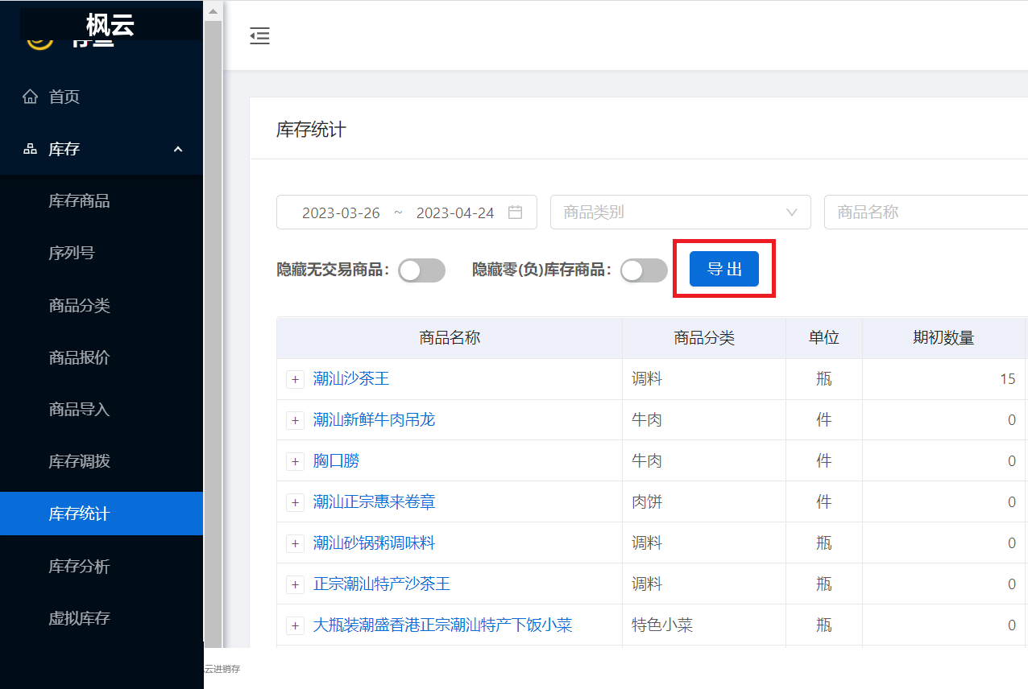Expand the 潮汕正宗惠来卷章 row
The width and height of the screenshot is (1028, 689).
point(295,502)
